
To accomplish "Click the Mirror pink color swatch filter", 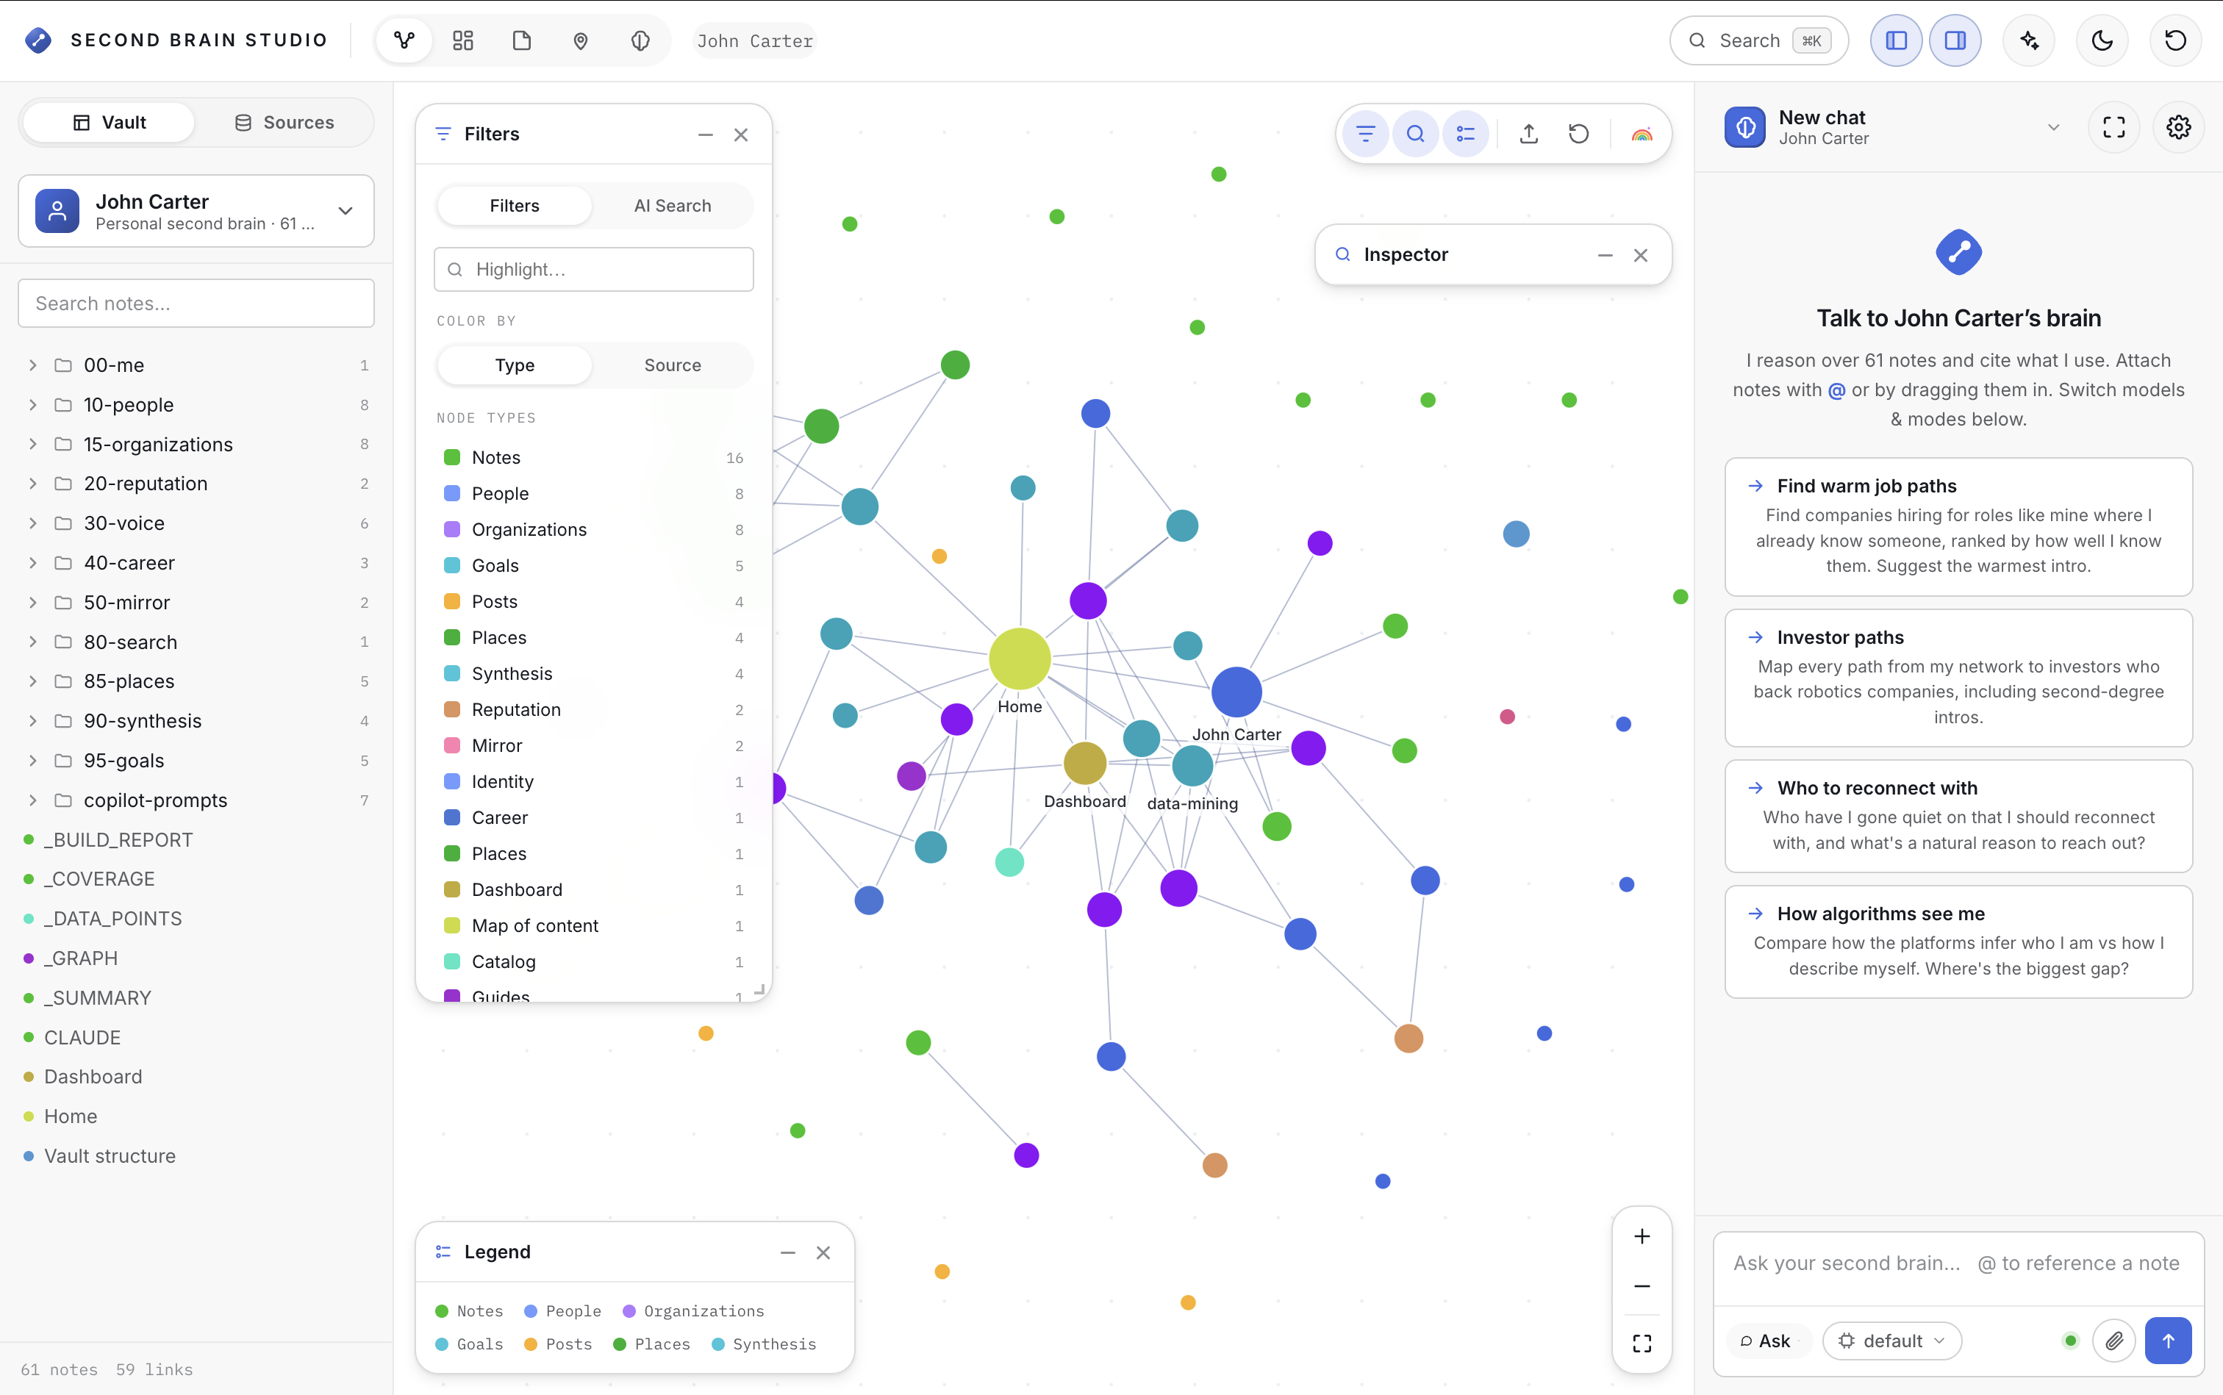I will [452, 745].
